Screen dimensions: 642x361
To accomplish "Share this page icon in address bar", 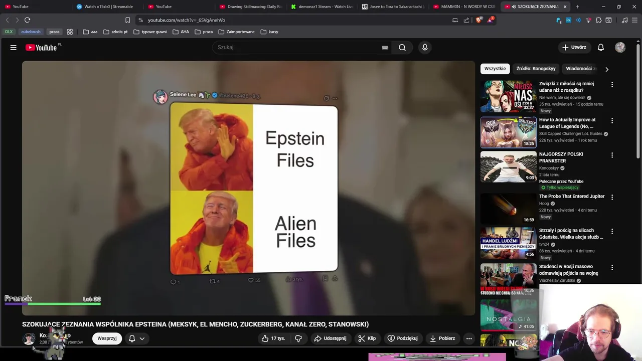I will (x=466, y=20).
